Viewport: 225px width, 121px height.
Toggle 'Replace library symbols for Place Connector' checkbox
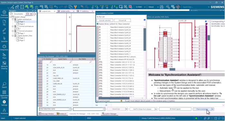[x=98, y=24]
